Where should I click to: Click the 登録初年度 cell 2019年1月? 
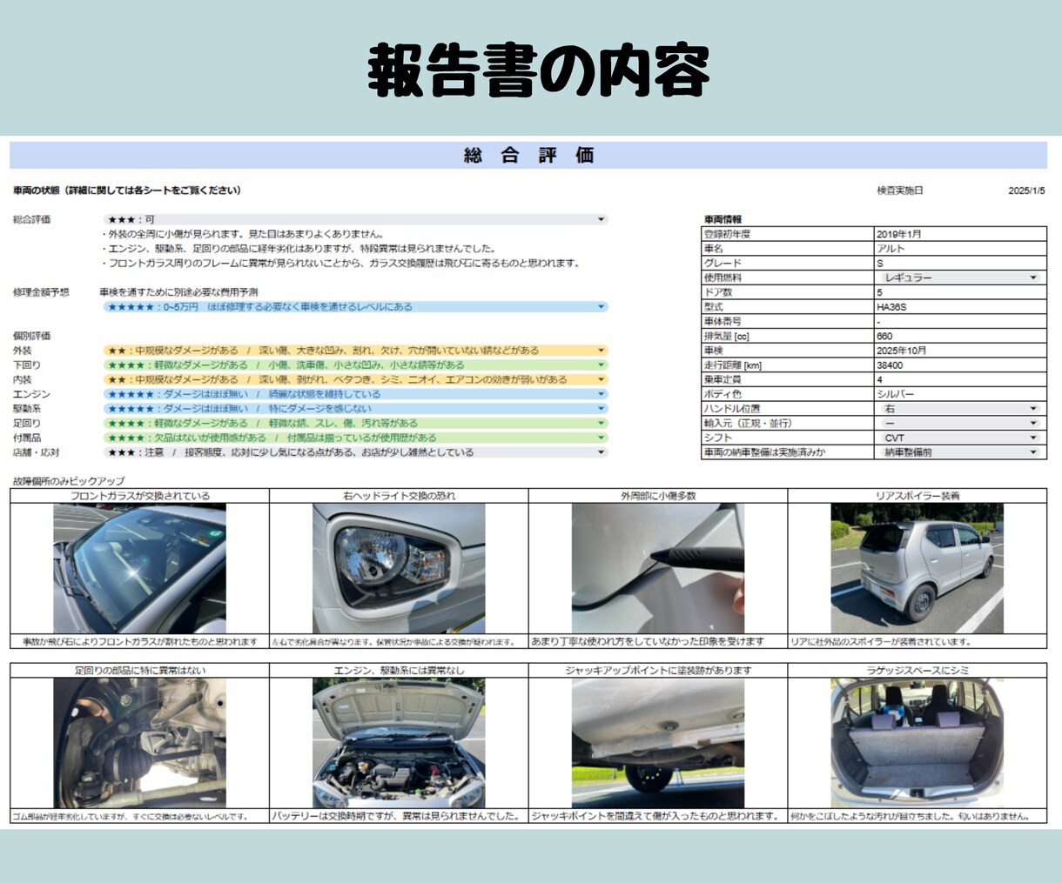click(960, 234)
